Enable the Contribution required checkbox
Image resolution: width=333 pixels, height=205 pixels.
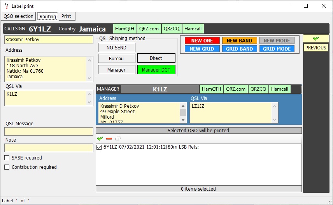(7, 167)
